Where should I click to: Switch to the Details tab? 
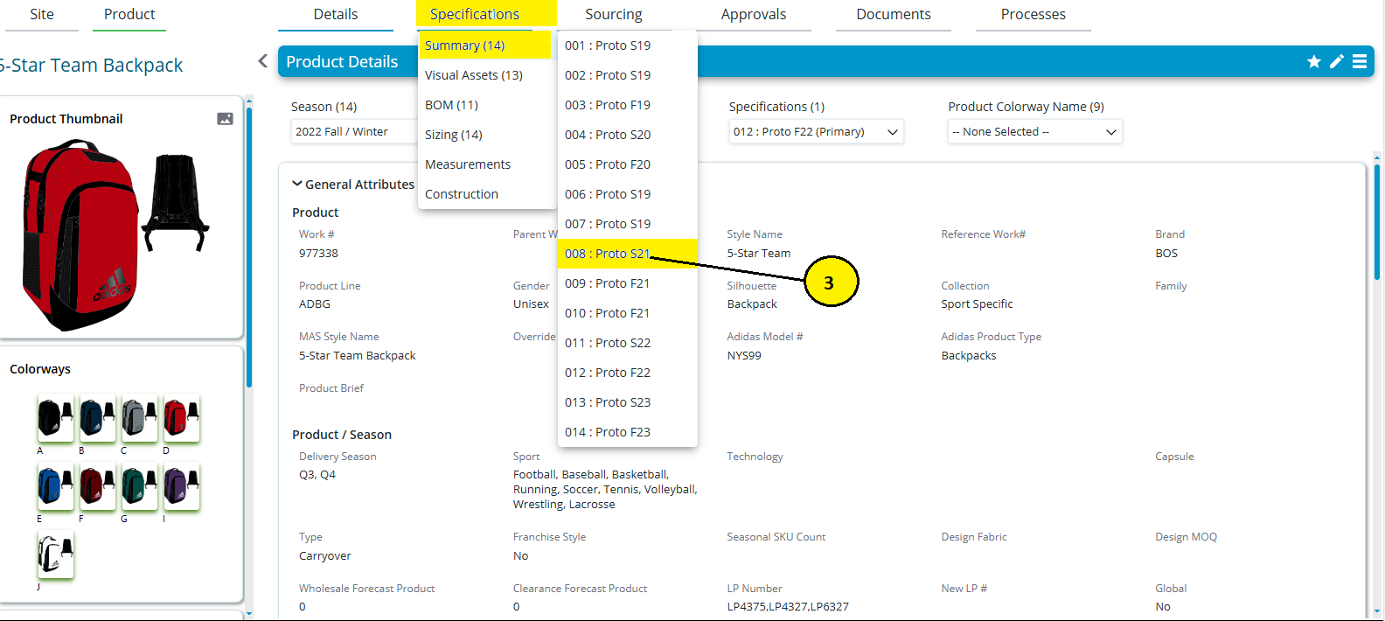point(336,14)
